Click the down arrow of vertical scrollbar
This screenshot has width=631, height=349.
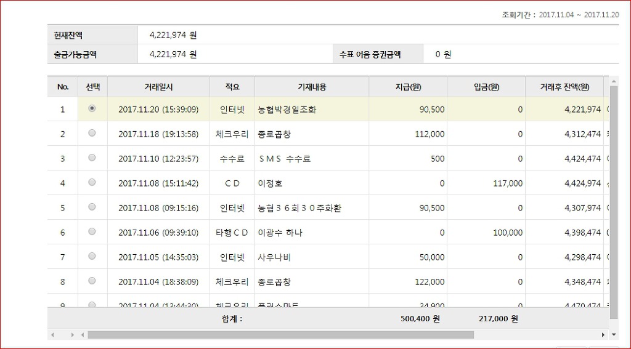[x=614, y=334]
